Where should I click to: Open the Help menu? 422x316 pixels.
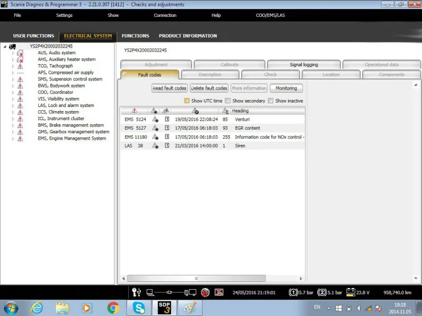point(216,15)
